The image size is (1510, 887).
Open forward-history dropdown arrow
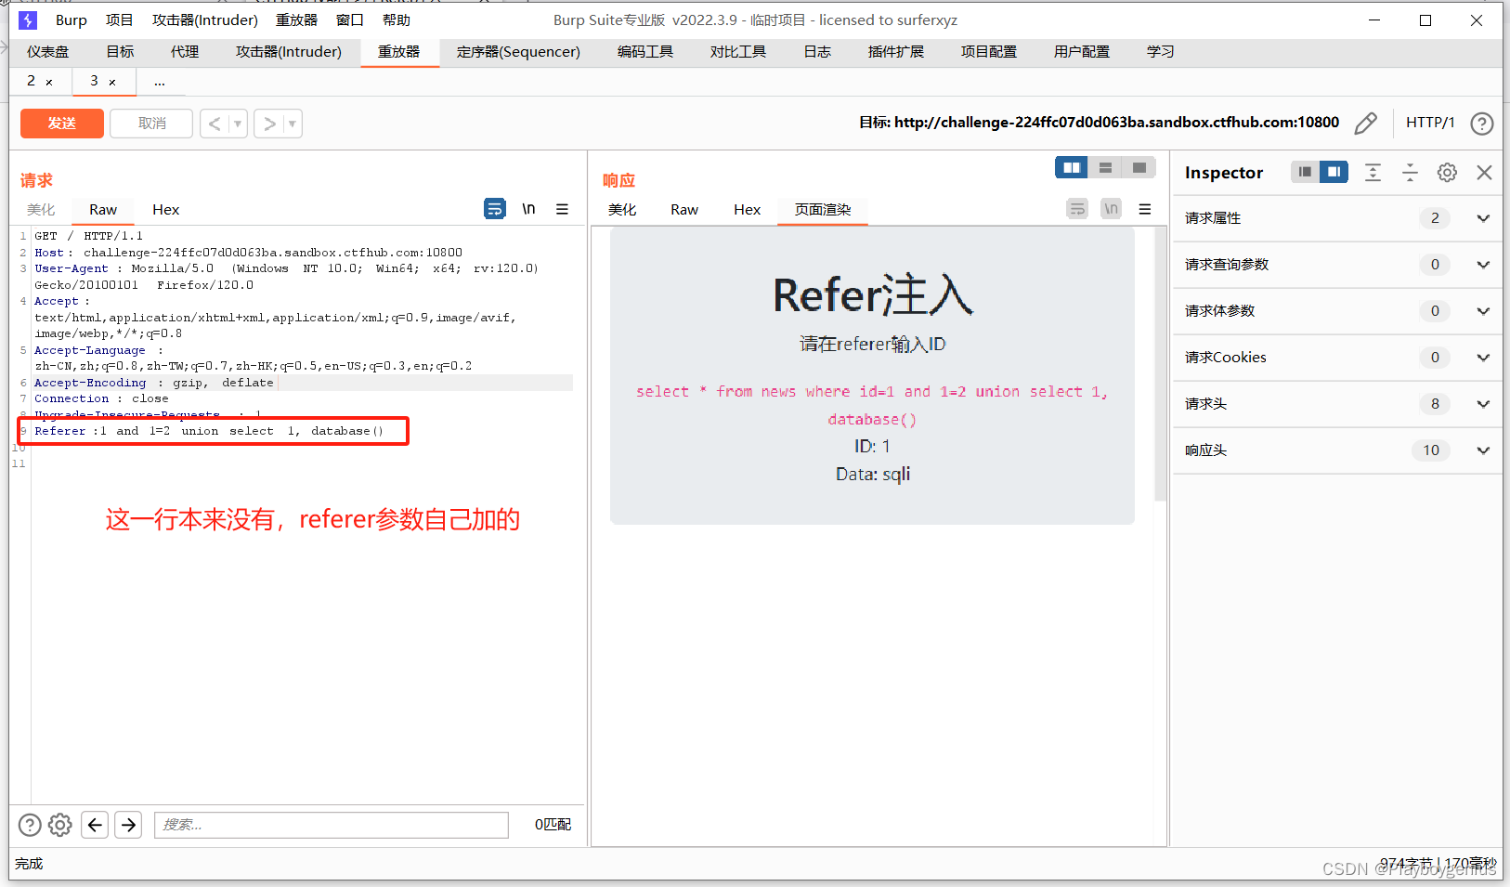pos(293,124)
